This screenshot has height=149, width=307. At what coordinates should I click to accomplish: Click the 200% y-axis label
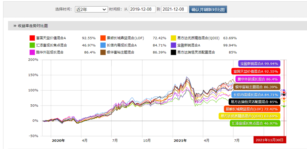coord(34,60)
